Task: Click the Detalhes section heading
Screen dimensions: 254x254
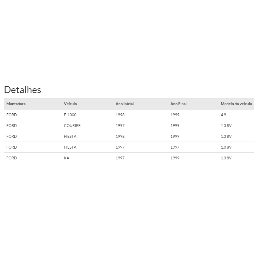Action: click(23, 90)
